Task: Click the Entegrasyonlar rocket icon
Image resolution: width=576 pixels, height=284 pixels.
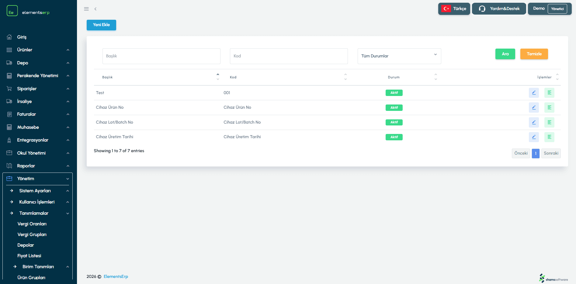Action: point(9,140)
